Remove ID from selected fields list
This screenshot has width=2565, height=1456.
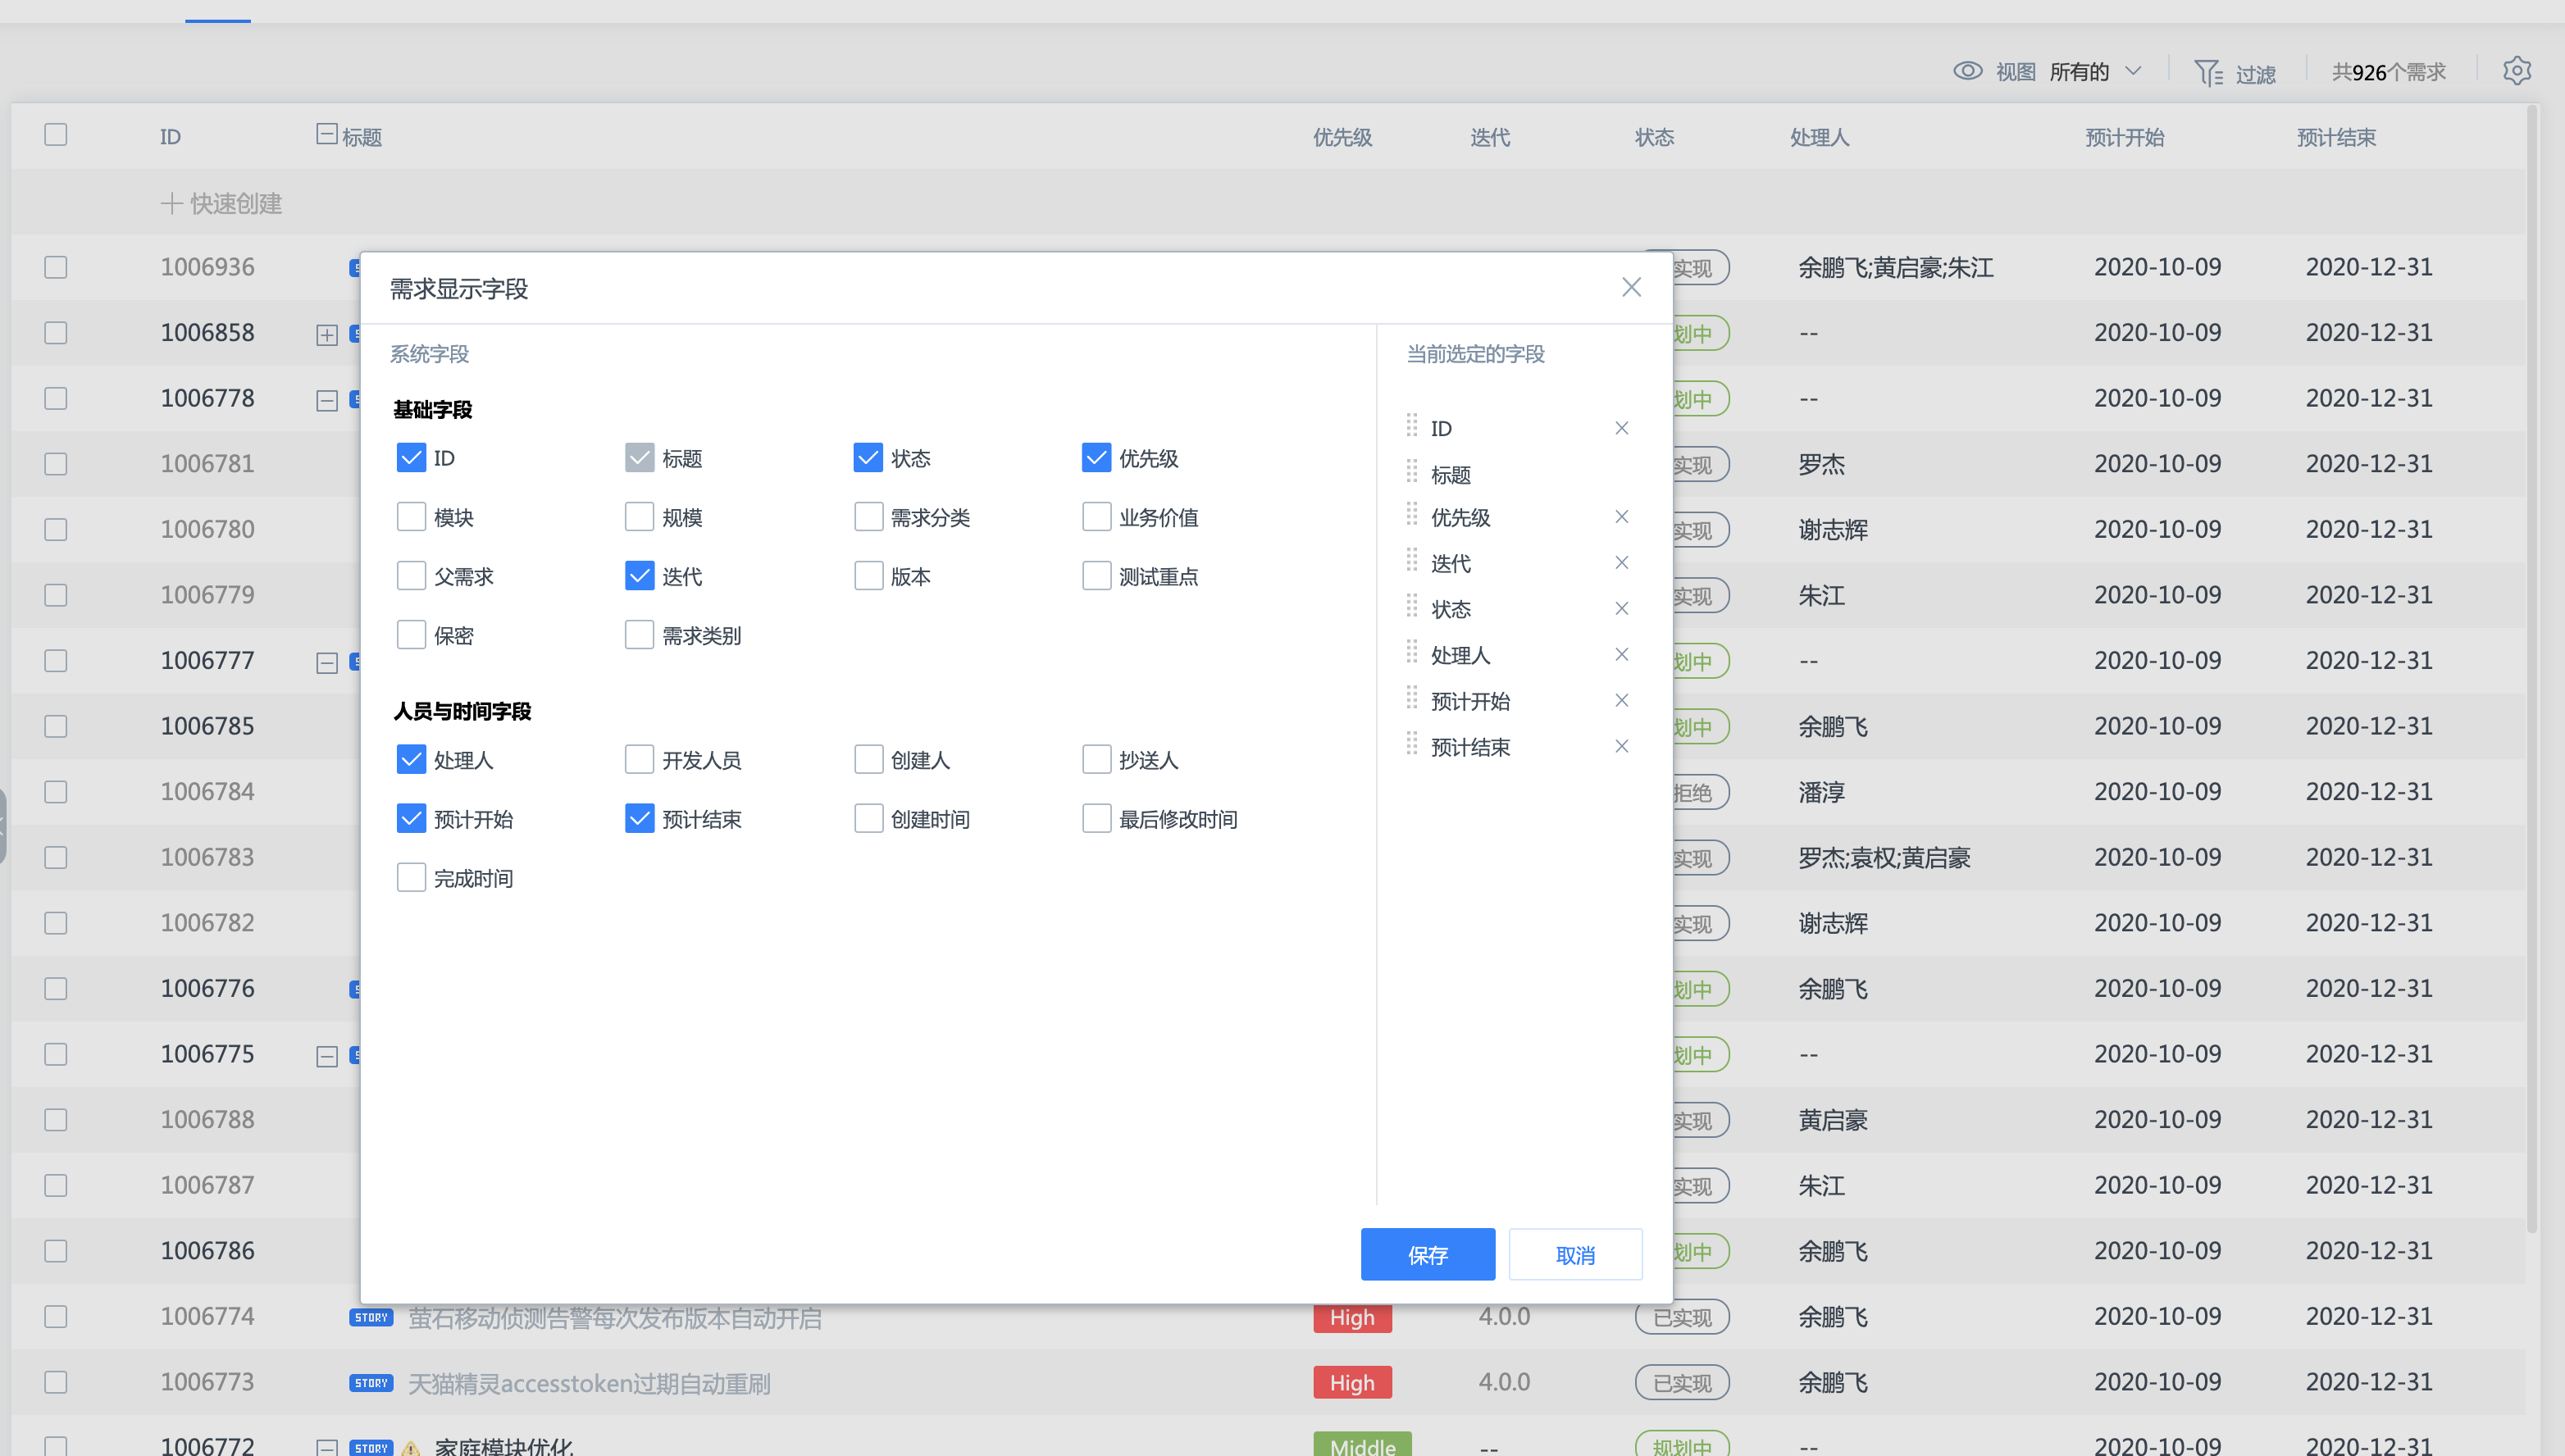pos(1622,428)
